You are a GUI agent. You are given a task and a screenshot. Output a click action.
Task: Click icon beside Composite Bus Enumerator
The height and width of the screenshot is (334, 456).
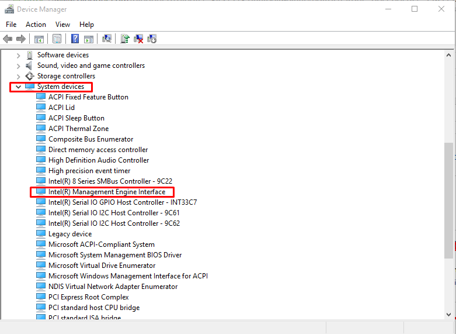[41, 139]
